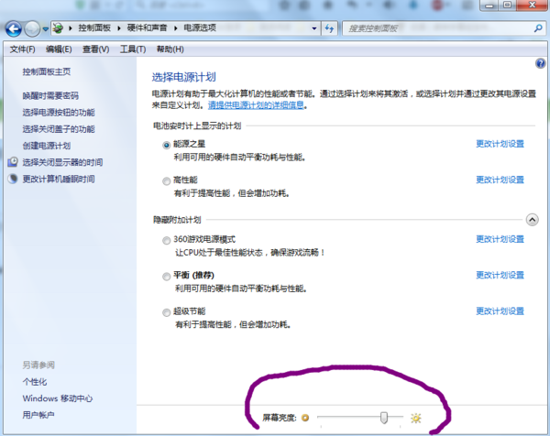Collapse the 隐藏附加计划 section
Viewport: 550px width, 436px height.
(x=532, y=220)
